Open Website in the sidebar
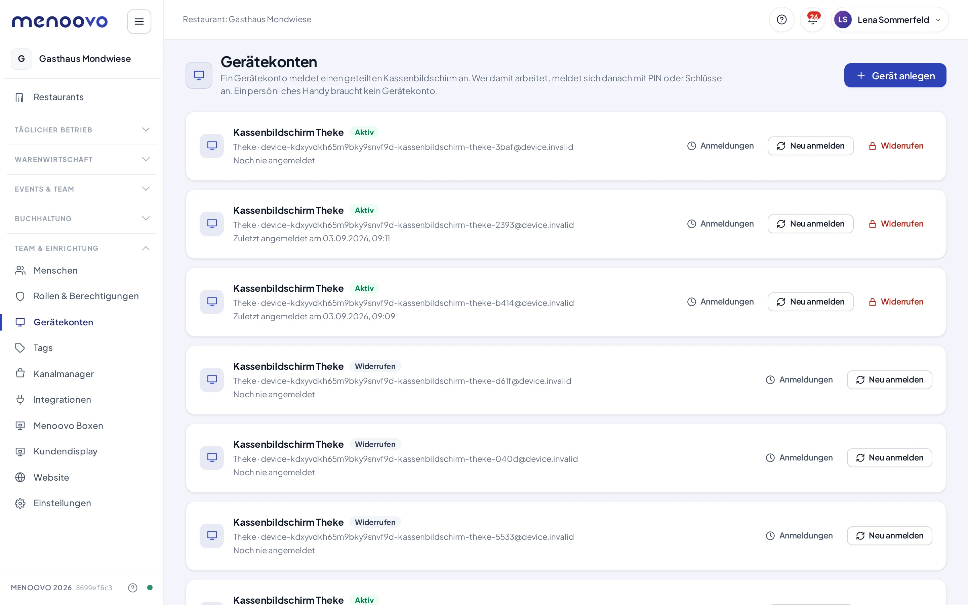The image size is (968, 605). click(x=82, y=477)
